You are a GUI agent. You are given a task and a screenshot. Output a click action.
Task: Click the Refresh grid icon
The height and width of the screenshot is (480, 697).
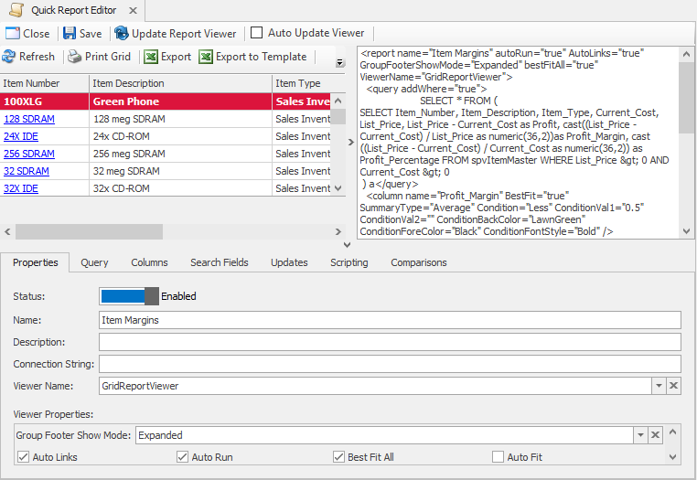pos(9,57)
